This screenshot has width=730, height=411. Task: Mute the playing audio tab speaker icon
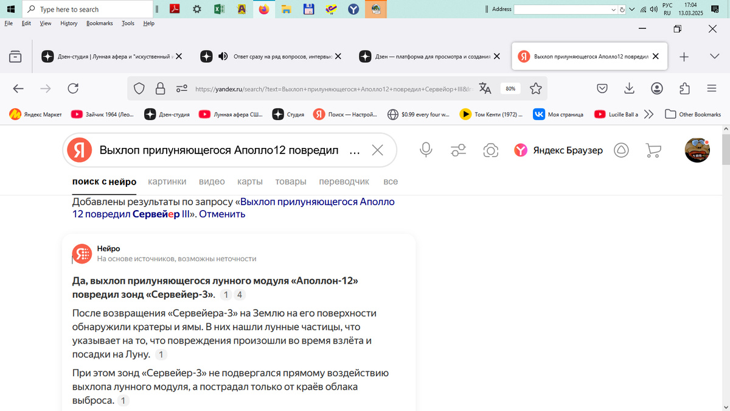[223, 56]
